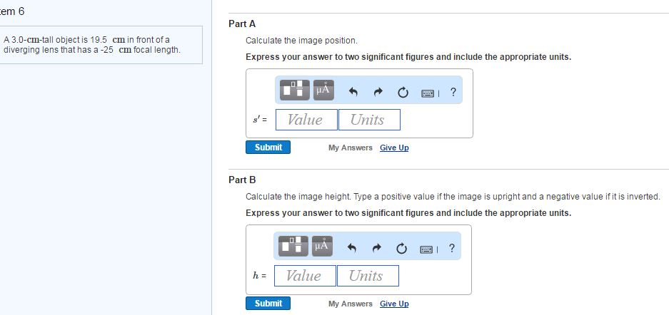Image resolution: width=669 pixels, height=315 pixels.
Task: Click the help question mark in Part A
Action: 453,91
